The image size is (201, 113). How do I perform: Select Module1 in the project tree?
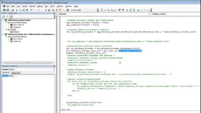16,32
